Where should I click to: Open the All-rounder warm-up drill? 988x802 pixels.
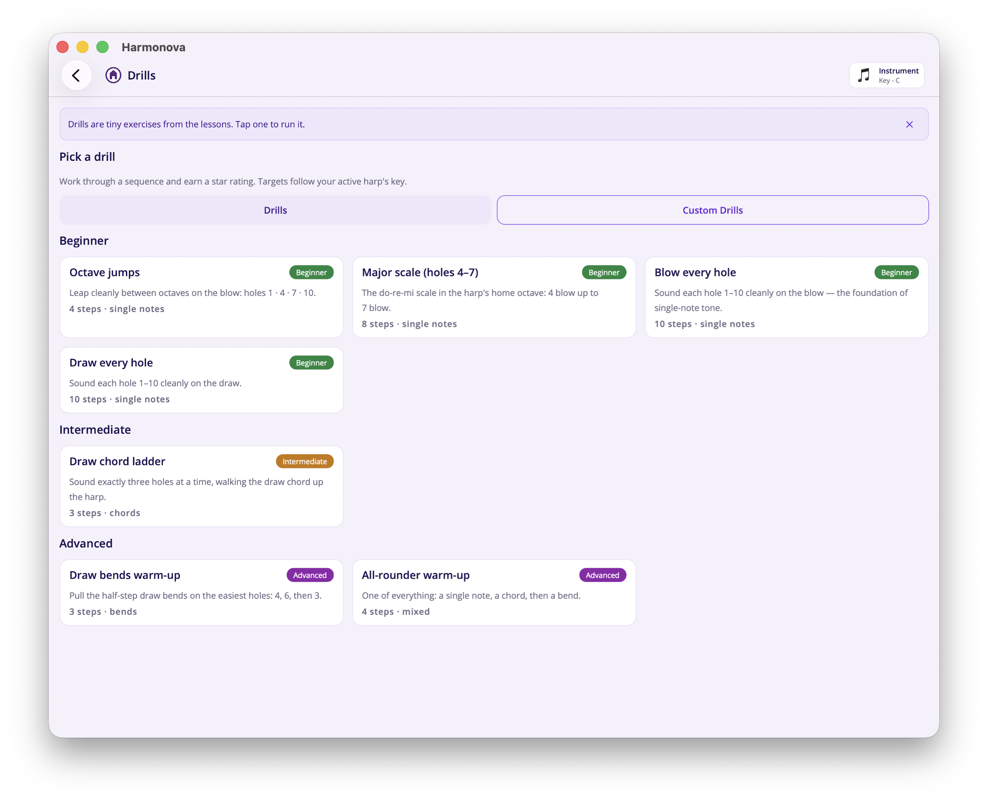click(494, 592)
